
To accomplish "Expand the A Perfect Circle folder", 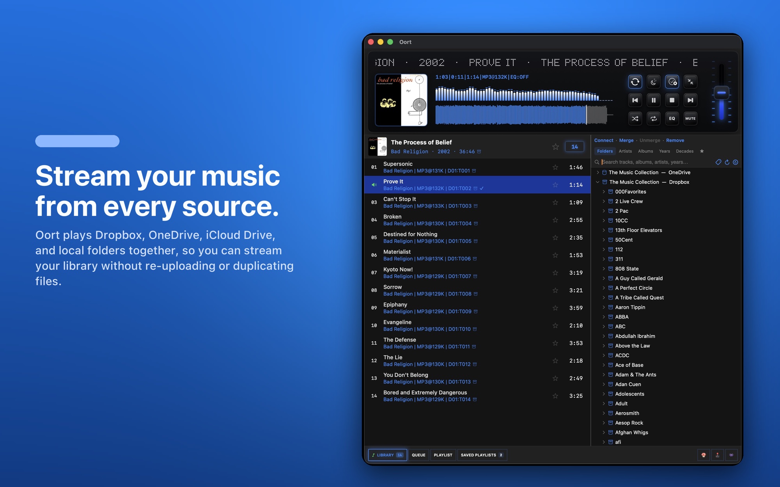I will click(604, 288).
